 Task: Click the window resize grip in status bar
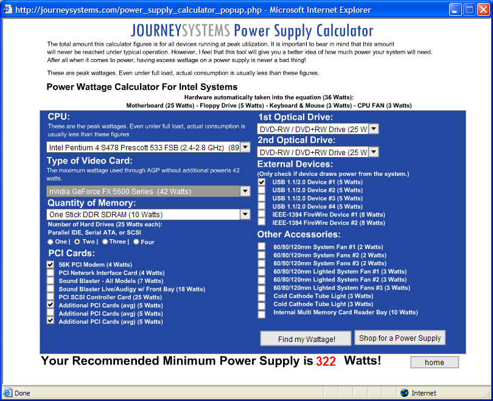point(488,394)
